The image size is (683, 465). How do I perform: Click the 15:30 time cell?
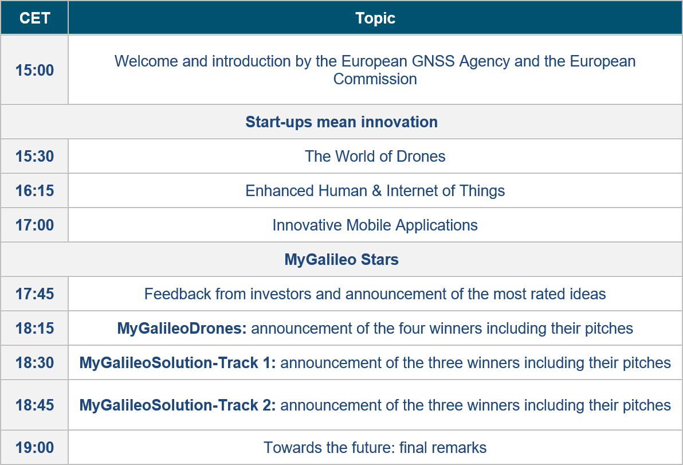tap(34, 156)
